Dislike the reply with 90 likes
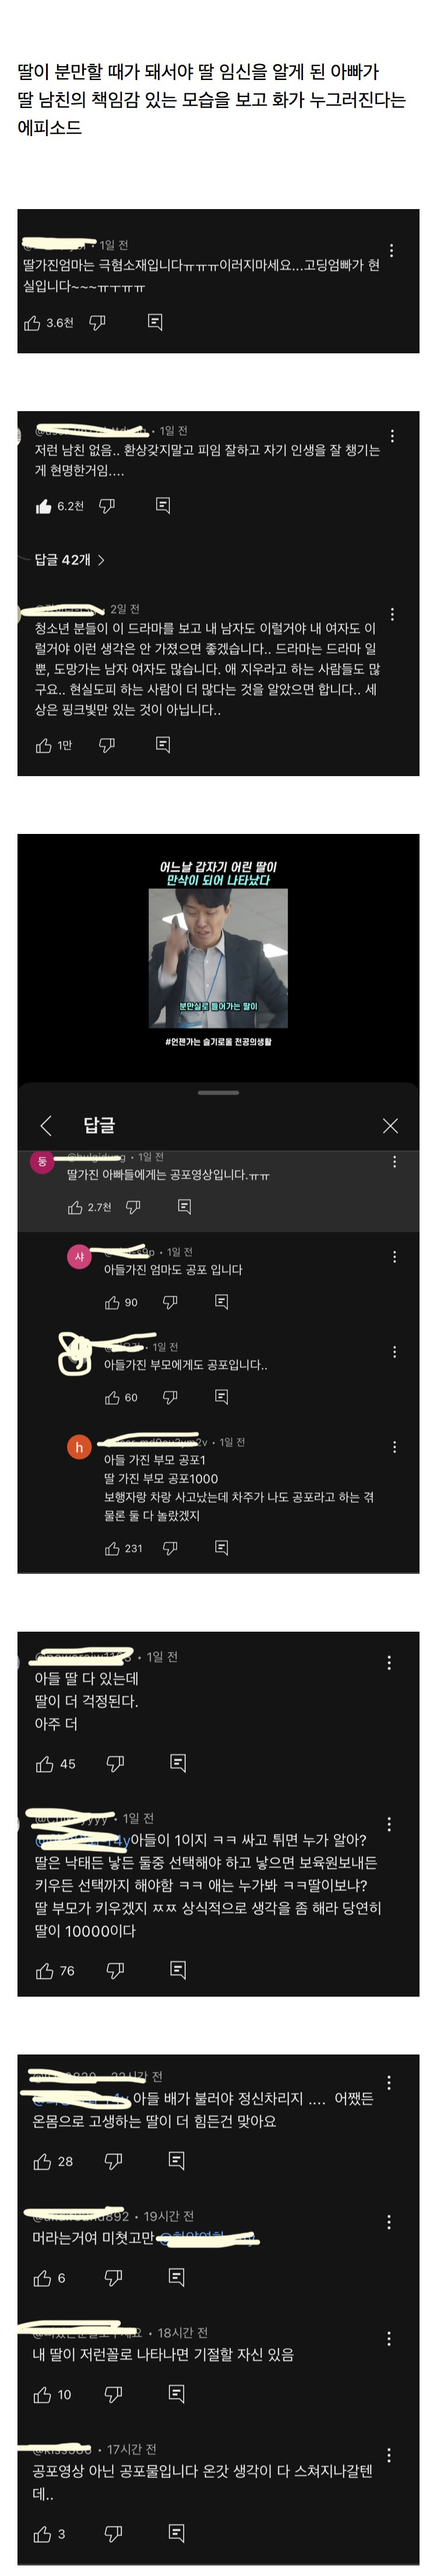Image resolution: width=437 pixels, height=2576 pixels. coord(170,1302)
